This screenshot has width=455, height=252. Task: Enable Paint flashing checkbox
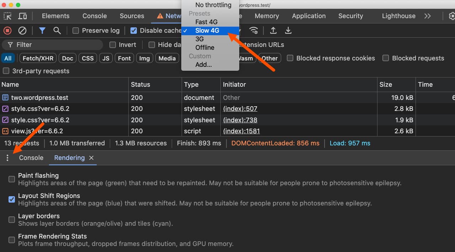[12, 179]
